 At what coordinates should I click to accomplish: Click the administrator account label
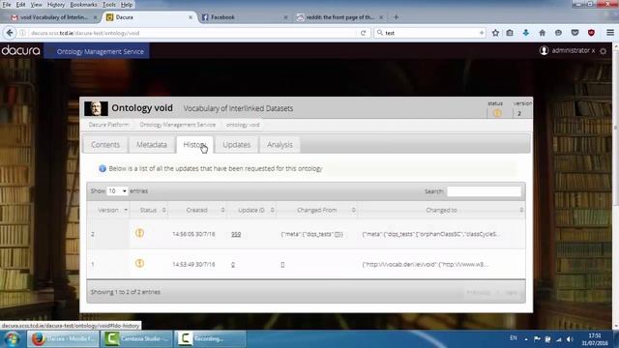click(571, 50)
